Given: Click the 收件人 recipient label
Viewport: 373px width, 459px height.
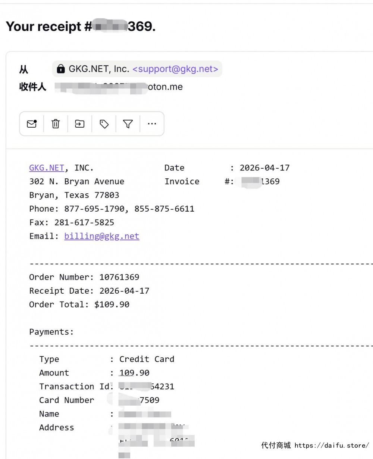Looking at the screenshot, I should point(33,87).
